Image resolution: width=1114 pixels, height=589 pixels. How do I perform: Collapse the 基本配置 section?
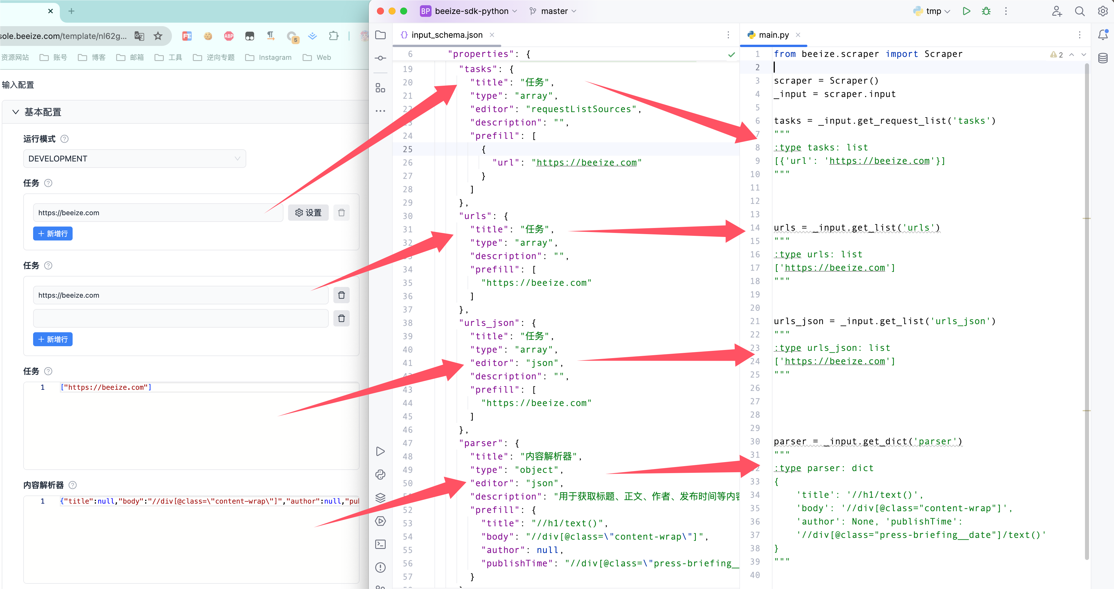(16, 112)
